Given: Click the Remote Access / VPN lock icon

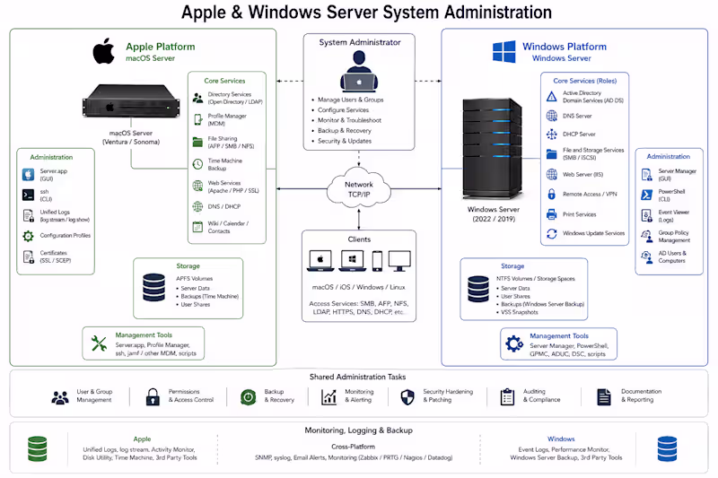Looking at the screenshot, I should (x=552, y=194).
